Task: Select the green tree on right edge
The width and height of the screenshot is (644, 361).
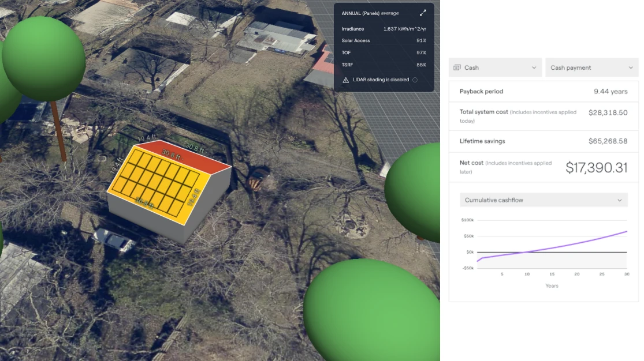Action: click(416, 190)
